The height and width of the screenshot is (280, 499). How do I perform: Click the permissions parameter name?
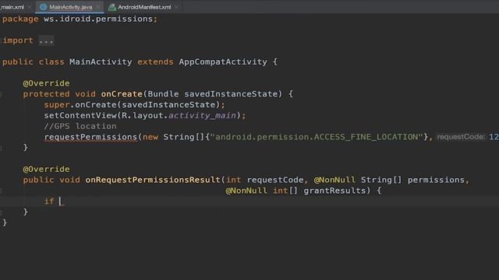[436, 180]
